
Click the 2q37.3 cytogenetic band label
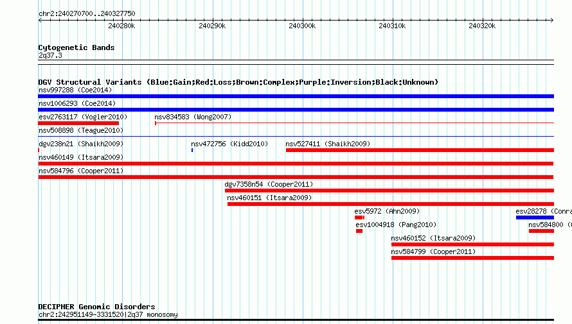click(x=50, y=55)
